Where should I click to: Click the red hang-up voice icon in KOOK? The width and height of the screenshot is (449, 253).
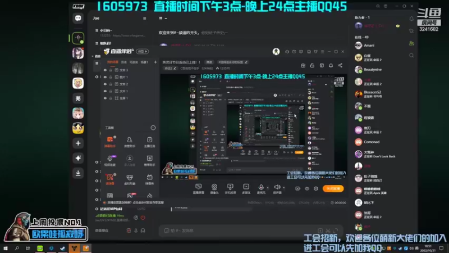click(143, 218)
